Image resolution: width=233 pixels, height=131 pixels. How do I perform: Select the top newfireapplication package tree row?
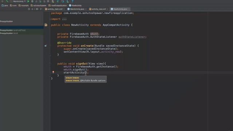[x=7, y=21]
